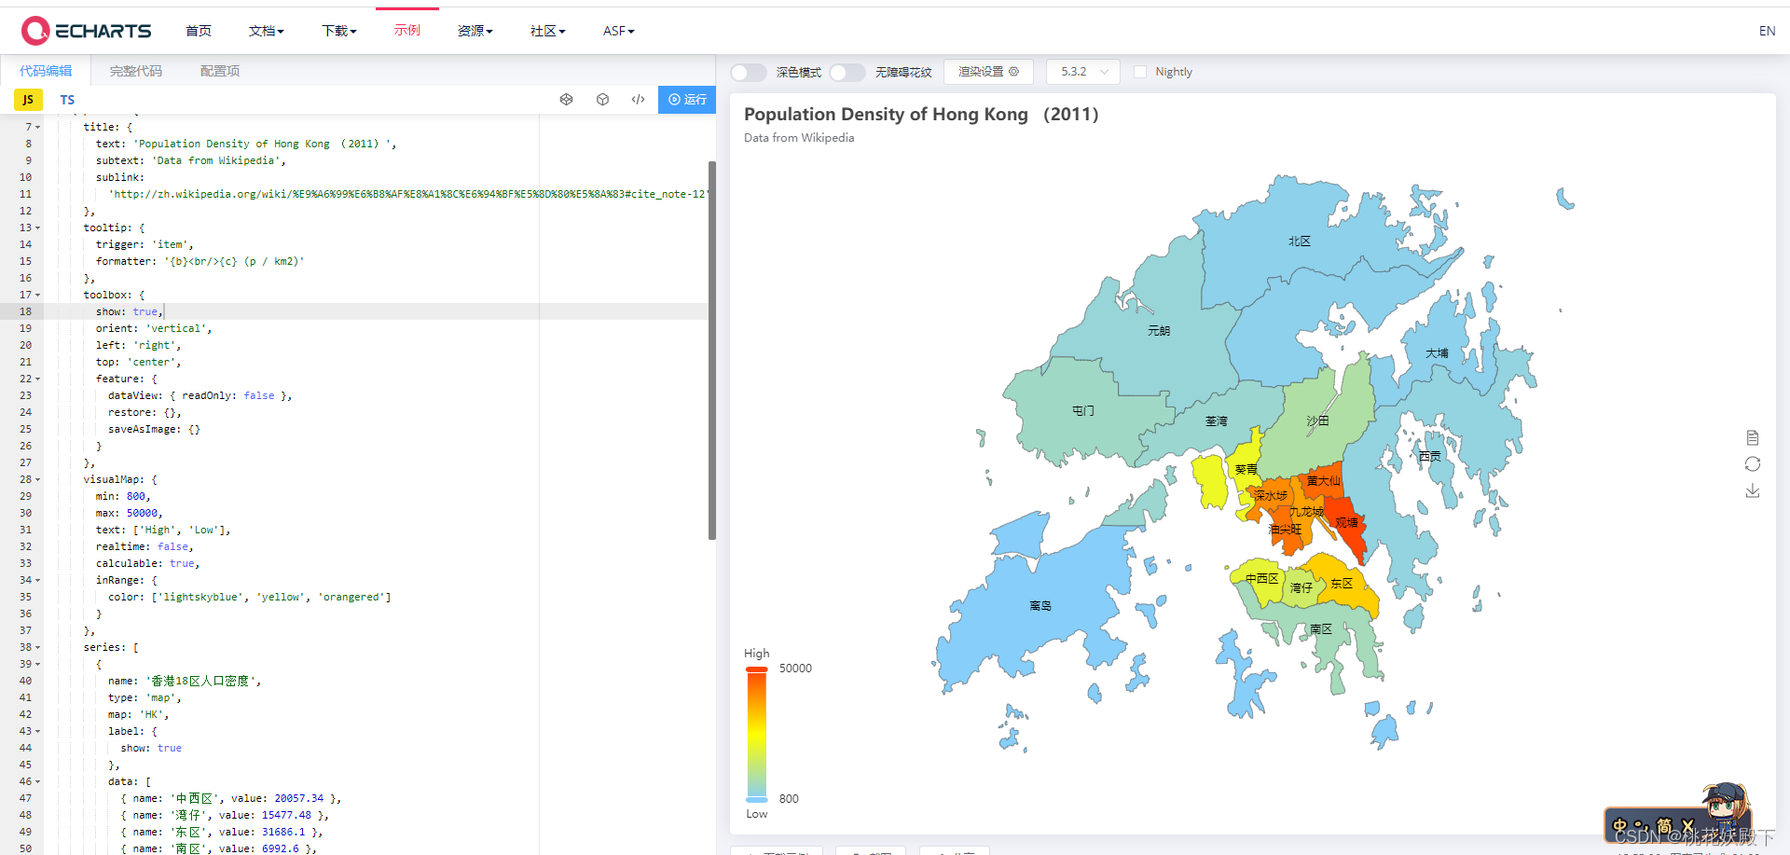
Task: Click the restore/refresh icon beside the chart
Action: (1753, 463)
